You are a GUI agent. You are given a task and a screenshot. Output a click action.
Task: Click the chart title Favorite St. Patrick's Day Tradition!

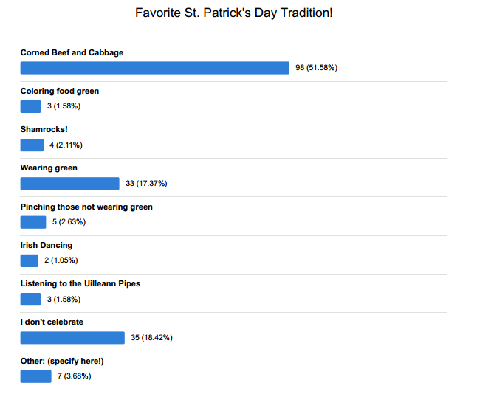pos(234,13)
